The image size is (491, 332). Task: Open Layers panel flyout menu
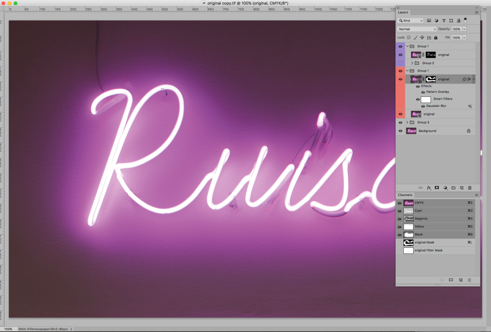[477, 12]
